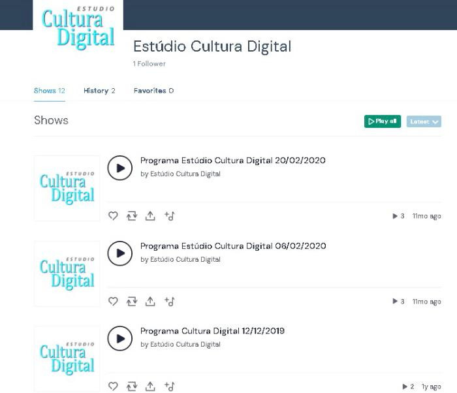Favorite the 12/12/2019 show with heart icon
Image resolution: width=457 pixels, height=393 pixels.
pyautogui.click(x=113, y=386)
